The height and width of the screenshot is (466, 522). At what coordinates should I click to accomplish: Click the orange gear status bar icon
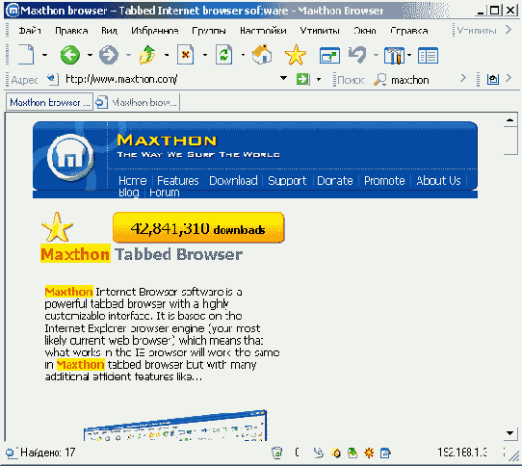pyautogui.click(x=369, y=453)
